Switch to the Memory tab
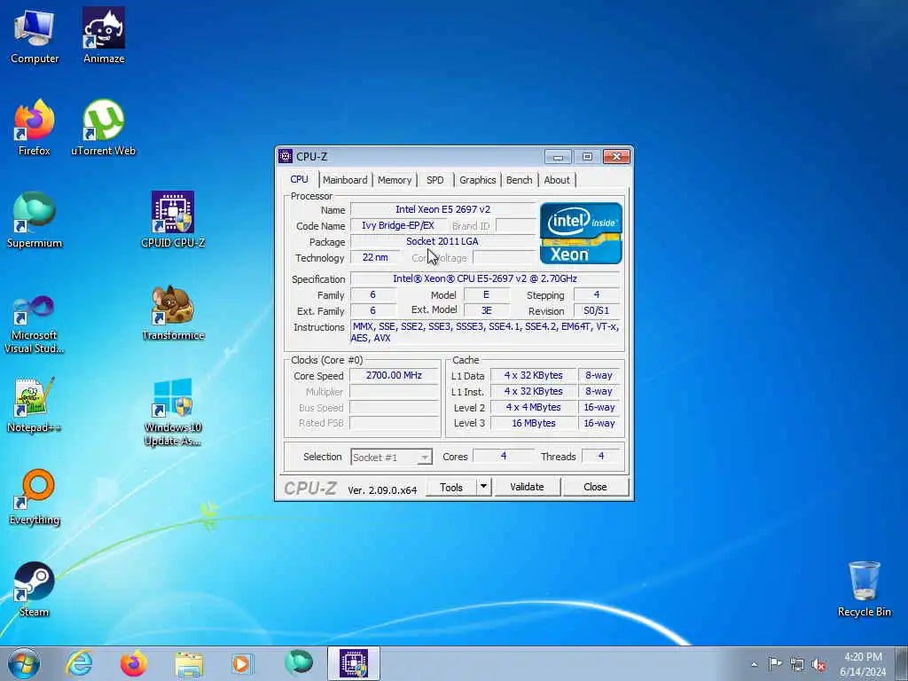The image size is (908, 681). [395, 180]
